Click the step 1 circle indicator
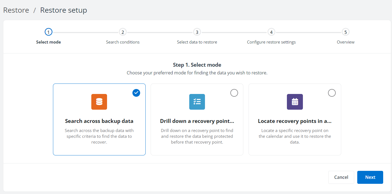Image resolution: width=392 pixels, height=194 pixels. point(48,32)
